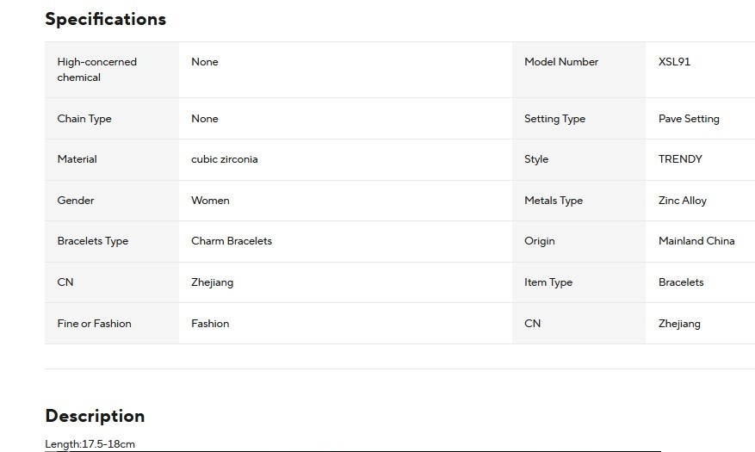Click the Charm Bracelets value
Image resolution: width=755 pixels, height=452 pixels.
click(231, 241)
